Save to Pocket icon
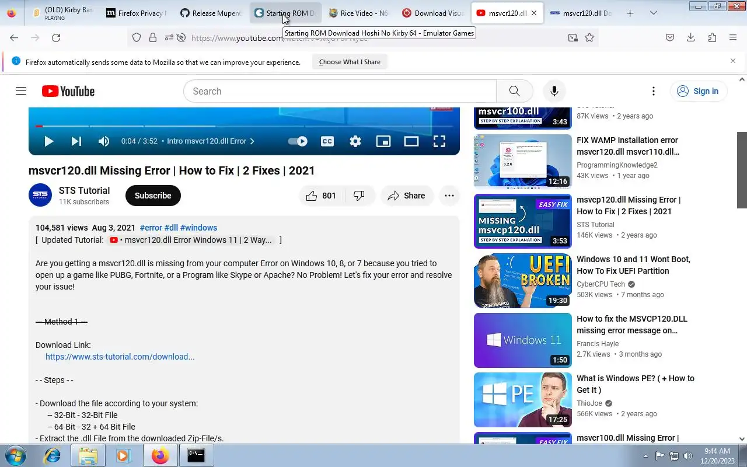The width and height of the screenshot is (747, 467). [x=670, y=37]
